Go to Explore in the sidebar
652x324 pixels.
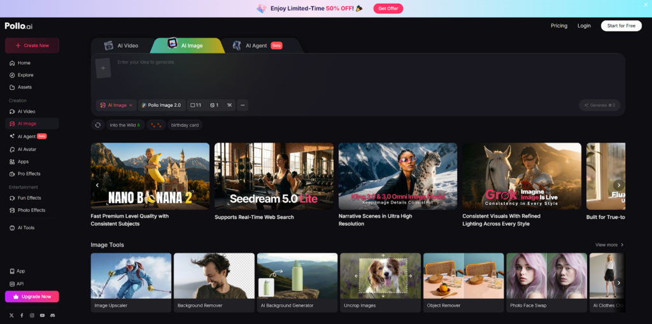(x=25, y=75)
